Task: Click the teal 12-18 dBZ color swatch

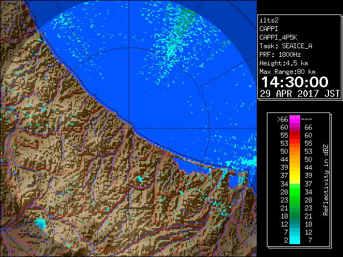Action: pos(295,224)
